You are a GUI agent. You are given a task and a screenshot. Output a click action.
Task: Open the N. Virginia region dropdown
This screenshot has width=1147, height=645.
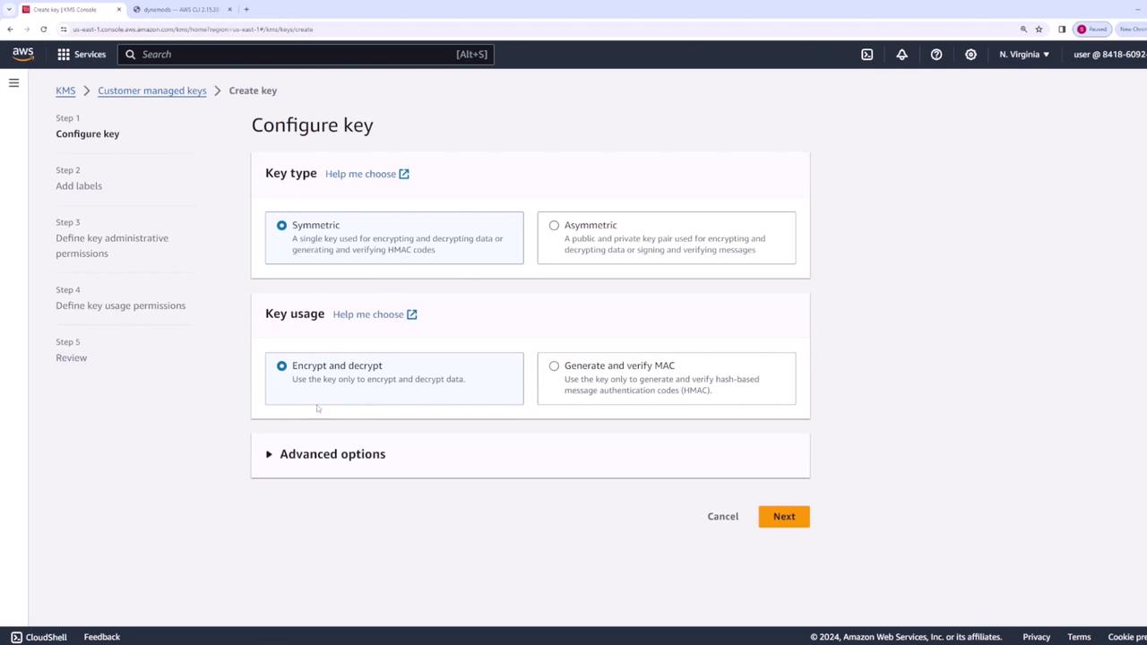(x=1024, y=55)
